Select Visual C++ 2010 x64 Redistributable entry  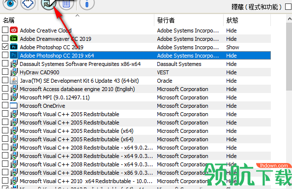(x=86, y=181)
